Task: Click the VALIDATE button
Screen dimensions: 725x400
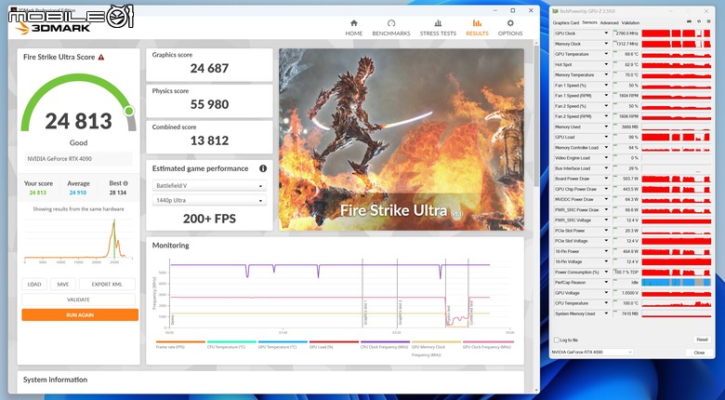Action: click(x=79, y=300)
